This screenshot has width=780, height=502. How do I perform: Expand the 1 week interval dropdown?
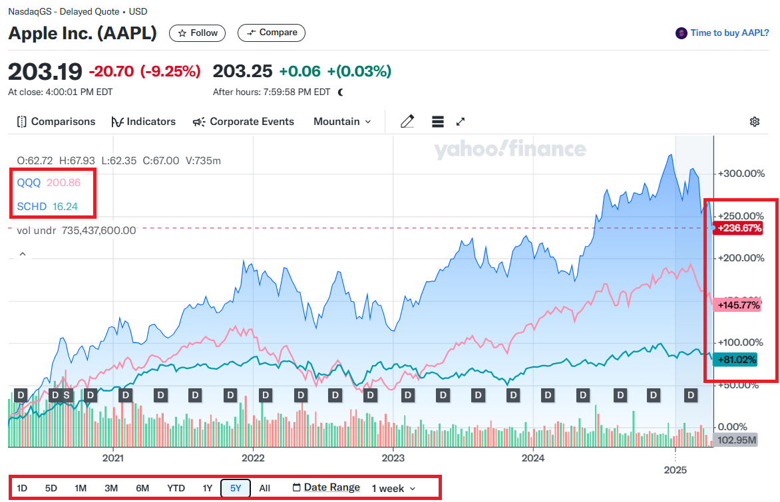[393, 489]
